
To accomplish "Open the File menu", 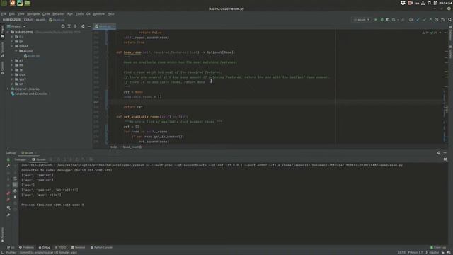I will click(4, 14).
